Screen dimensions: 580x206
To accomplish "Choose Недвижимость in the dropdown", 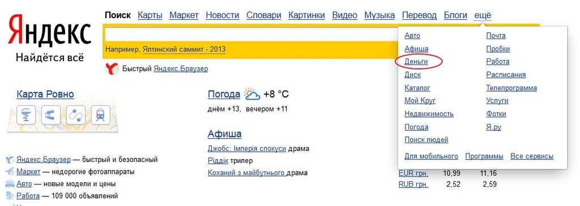I will pyautogui.click(x=429, y=114).
